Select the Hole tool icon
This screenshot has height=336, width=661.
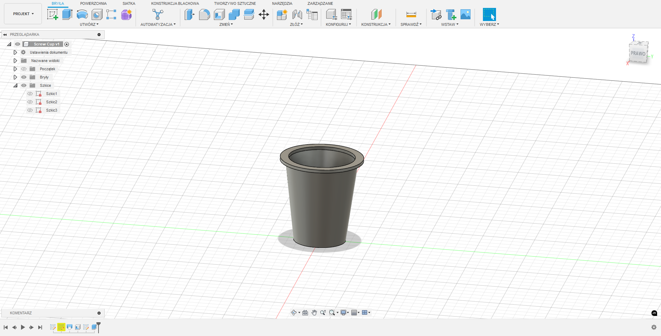point(97,14)
